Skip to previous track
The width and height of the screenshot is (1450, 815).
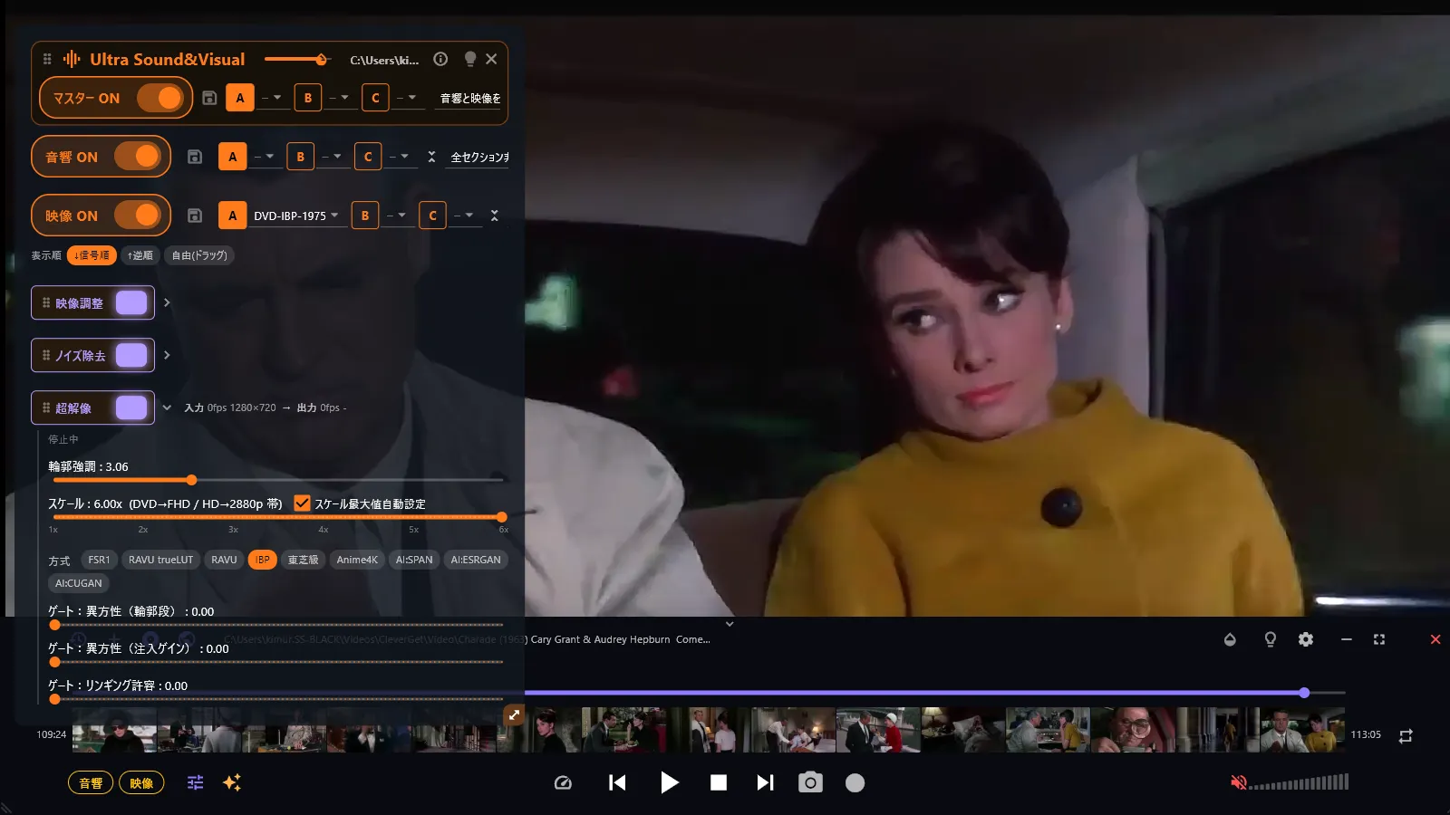(x=617, y=782)
